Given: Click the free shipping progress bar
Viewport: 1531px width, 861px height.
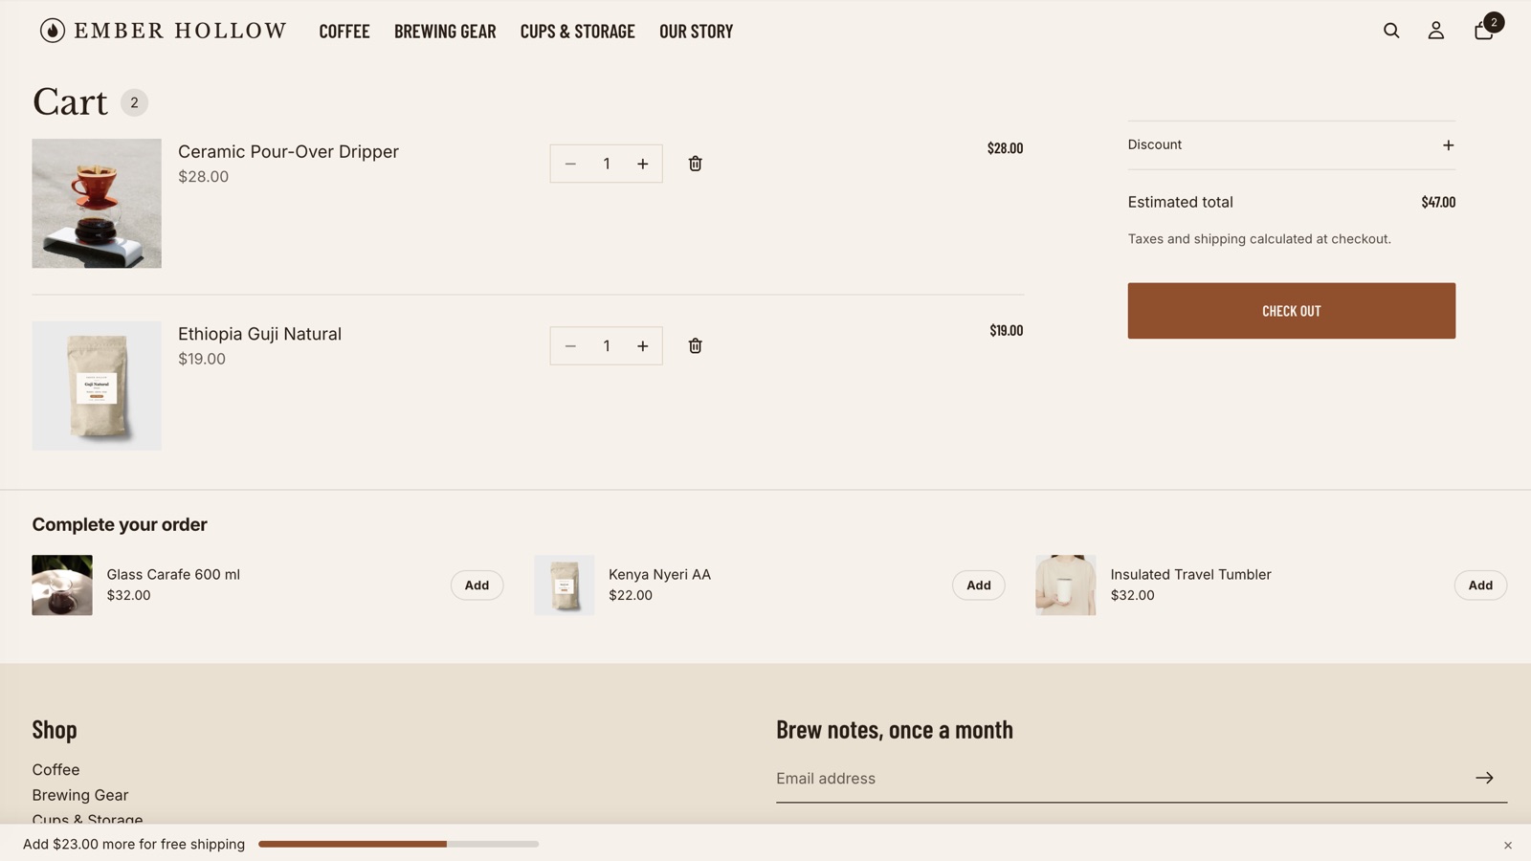Looking at the screenshot, I should pyautogui.click(x=399, y=844).
